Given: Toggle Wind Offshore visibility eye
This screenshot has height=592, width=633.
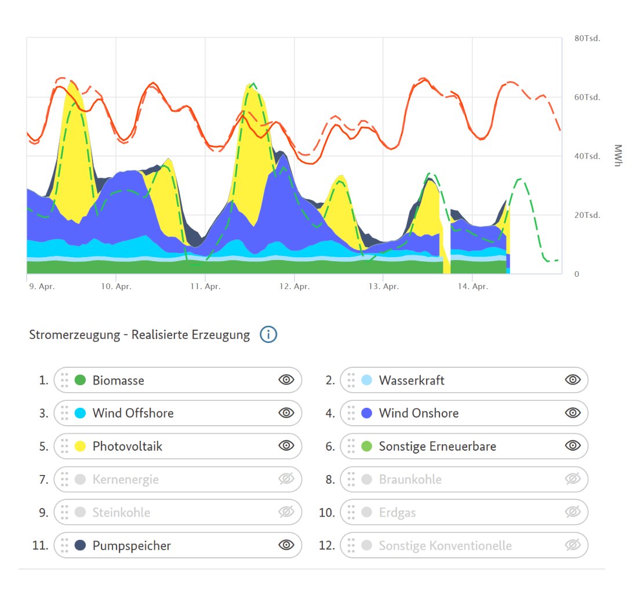Looking at the screenshot, I should [286, 413].
